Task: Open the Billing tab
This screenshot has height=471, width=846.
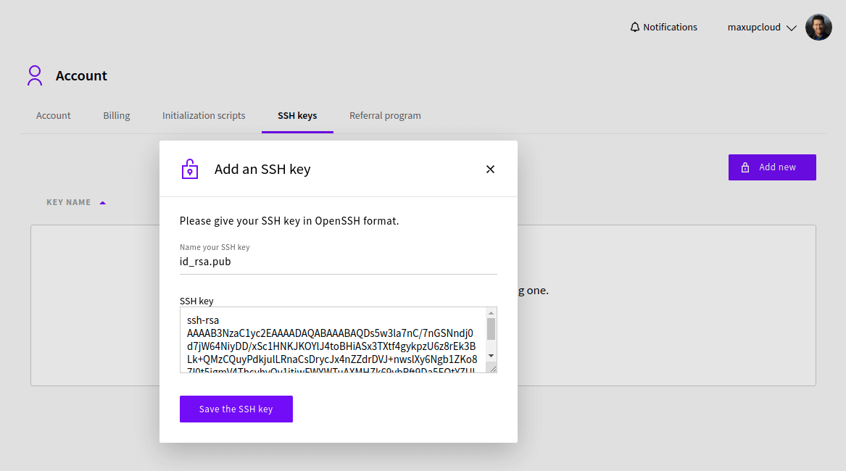Action: click(x=117, y=116)
